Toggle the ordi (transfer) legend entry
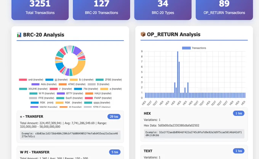This screenshot has width=259, height=159. click(31, 80)
